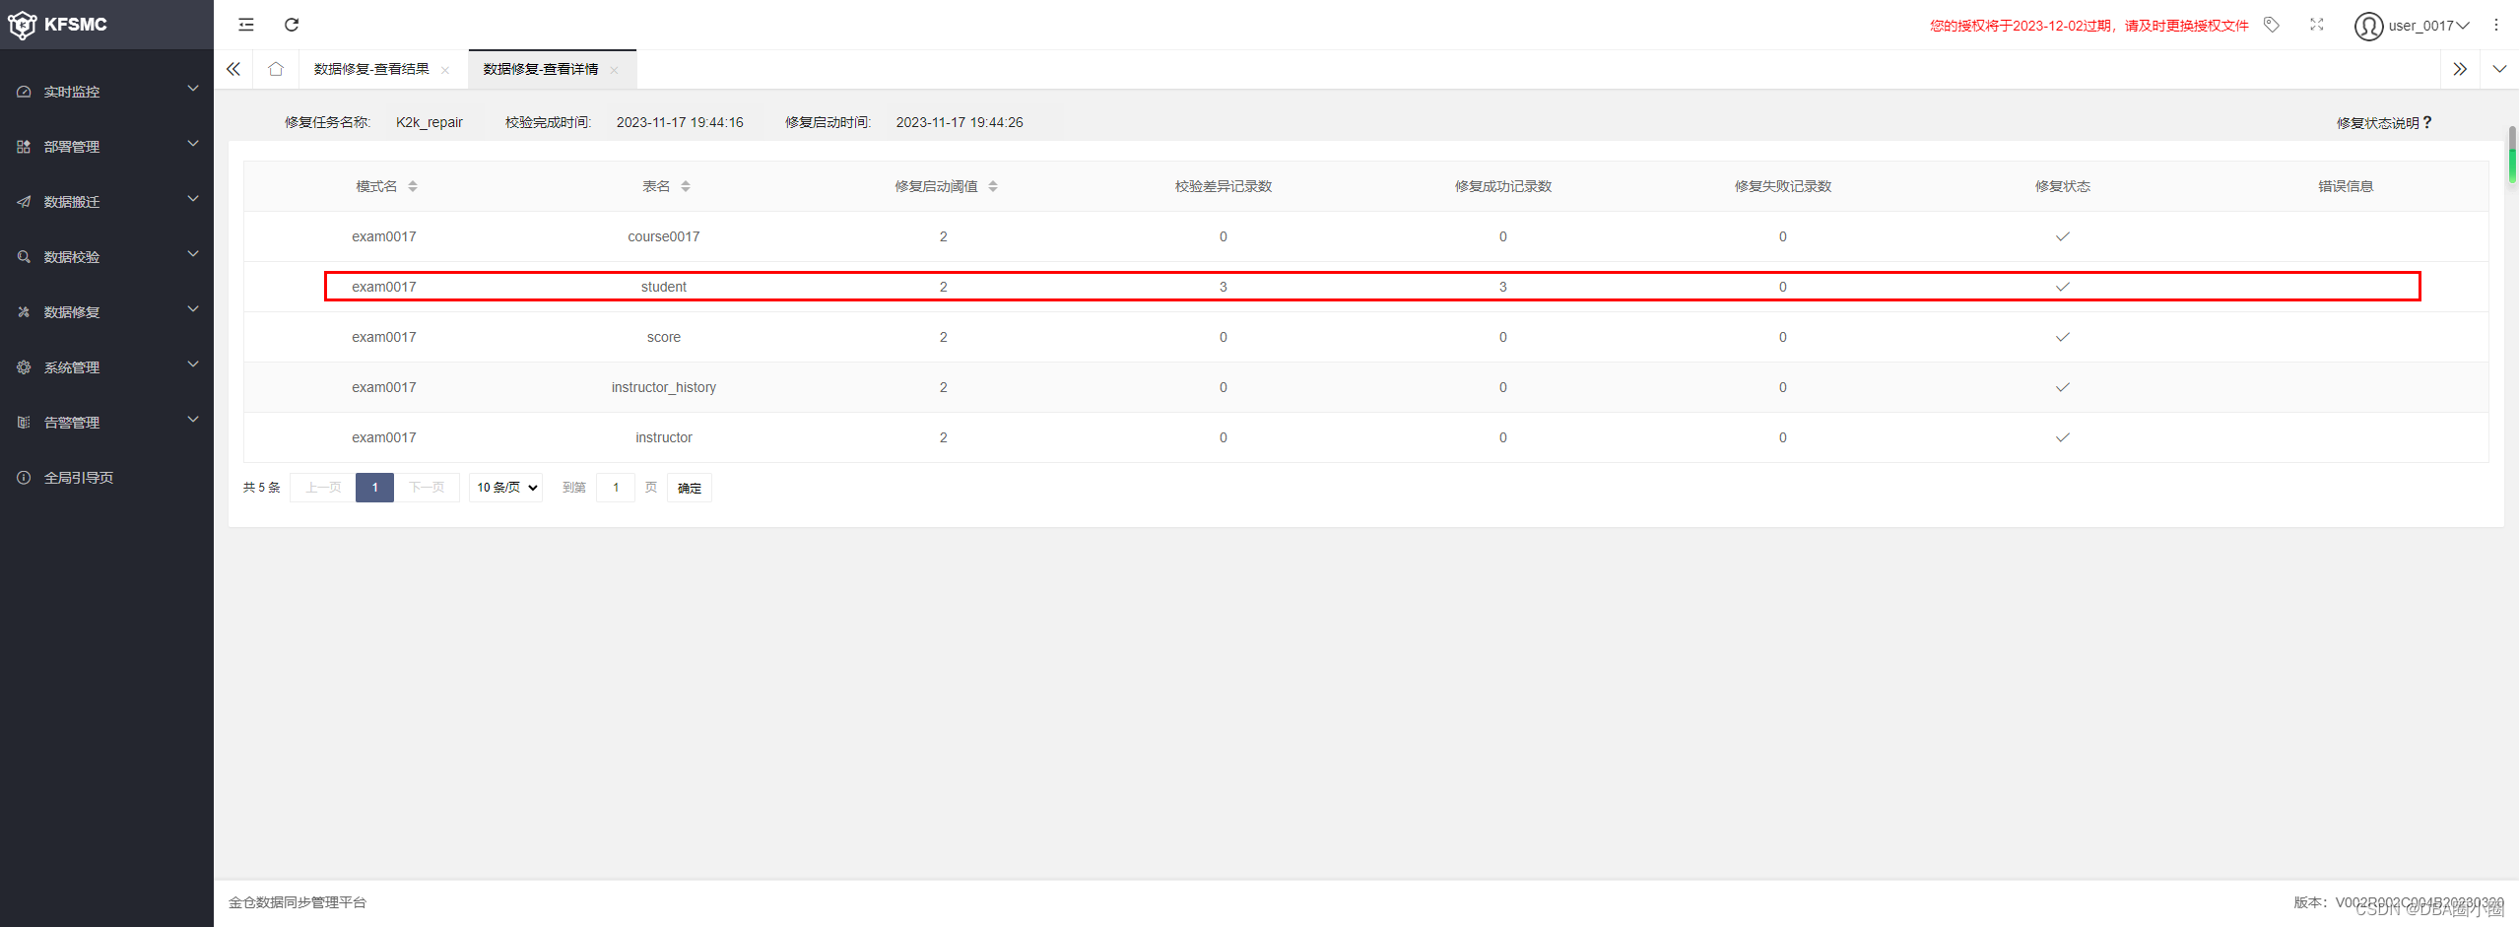
Task: Expand the 数据搬迁 menu chevron
Action: (x=193, y=199)
